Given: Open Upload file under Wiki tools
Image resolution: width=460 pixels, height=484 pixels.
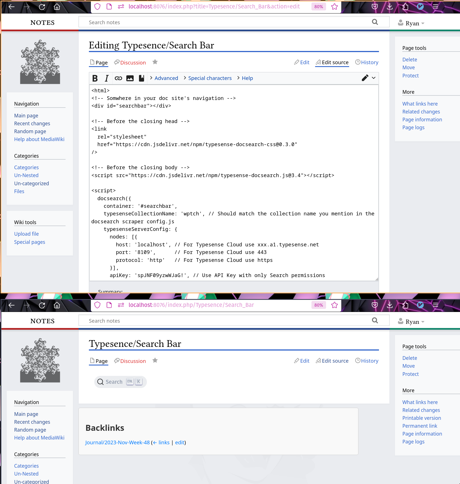Looking at the screenshot, I should coord(26,234).
